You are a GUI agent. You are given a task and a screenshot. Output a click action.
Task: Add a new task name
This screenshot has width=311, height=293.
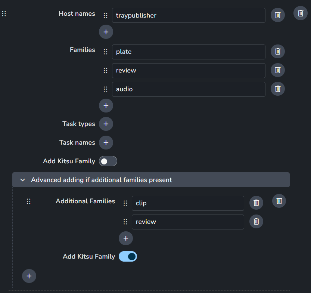106,142
